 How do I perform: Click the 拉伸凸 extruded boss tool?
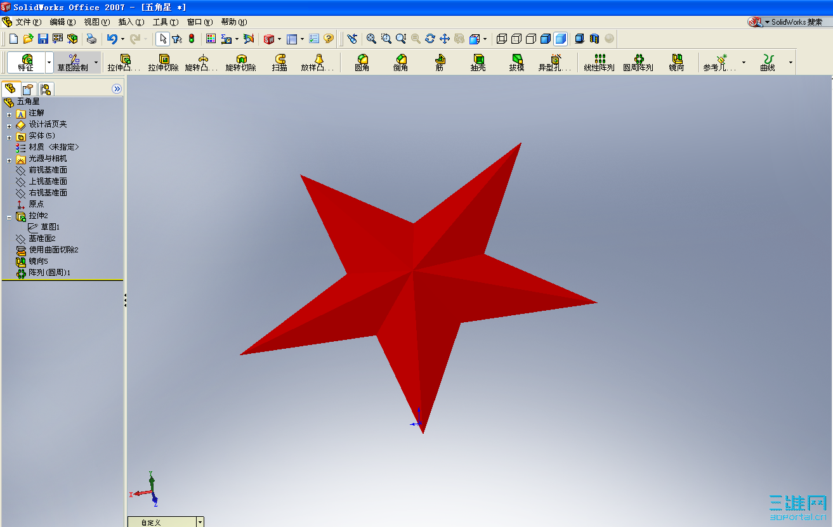125,62
